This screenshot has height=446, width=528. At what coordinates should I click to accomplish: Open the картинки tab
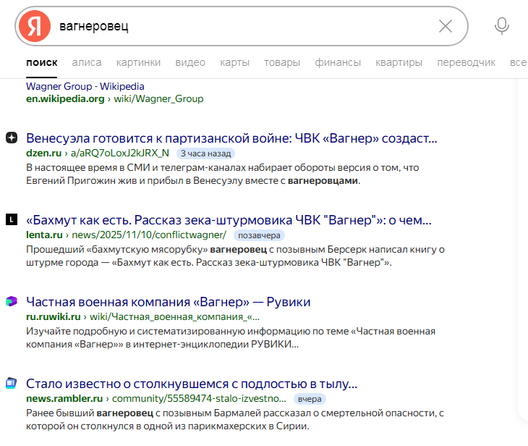click(x=138, y=63)
